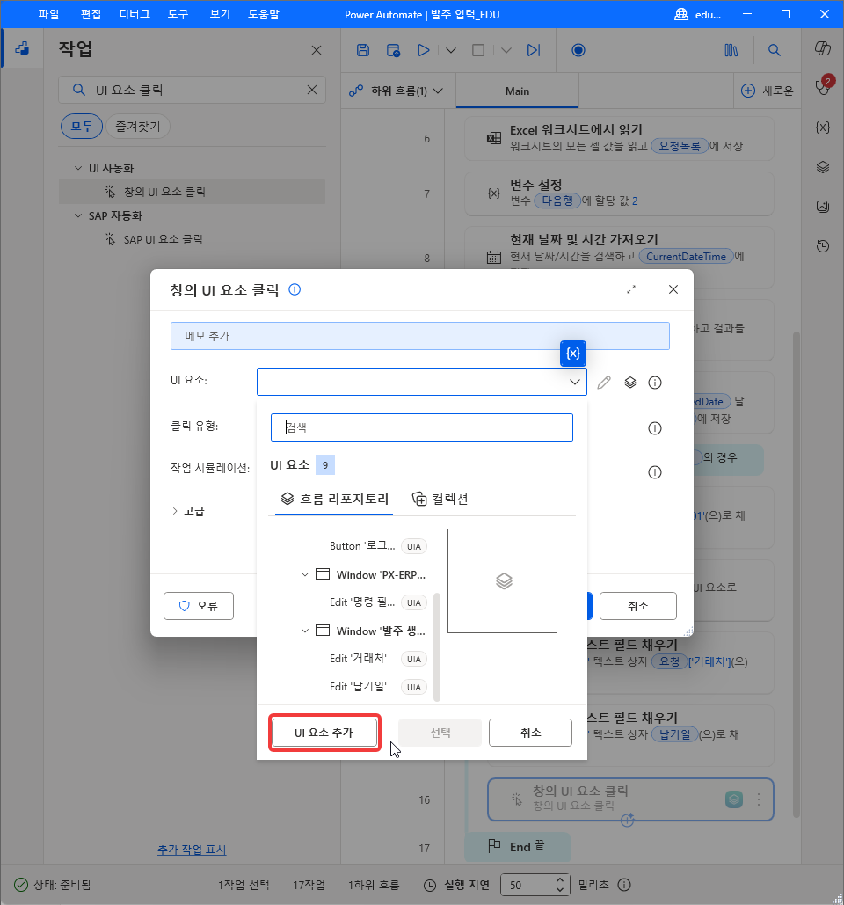Open the 편집 menu
The width and height of the screenshot is (844, 905).
click(x=91, y=14)
